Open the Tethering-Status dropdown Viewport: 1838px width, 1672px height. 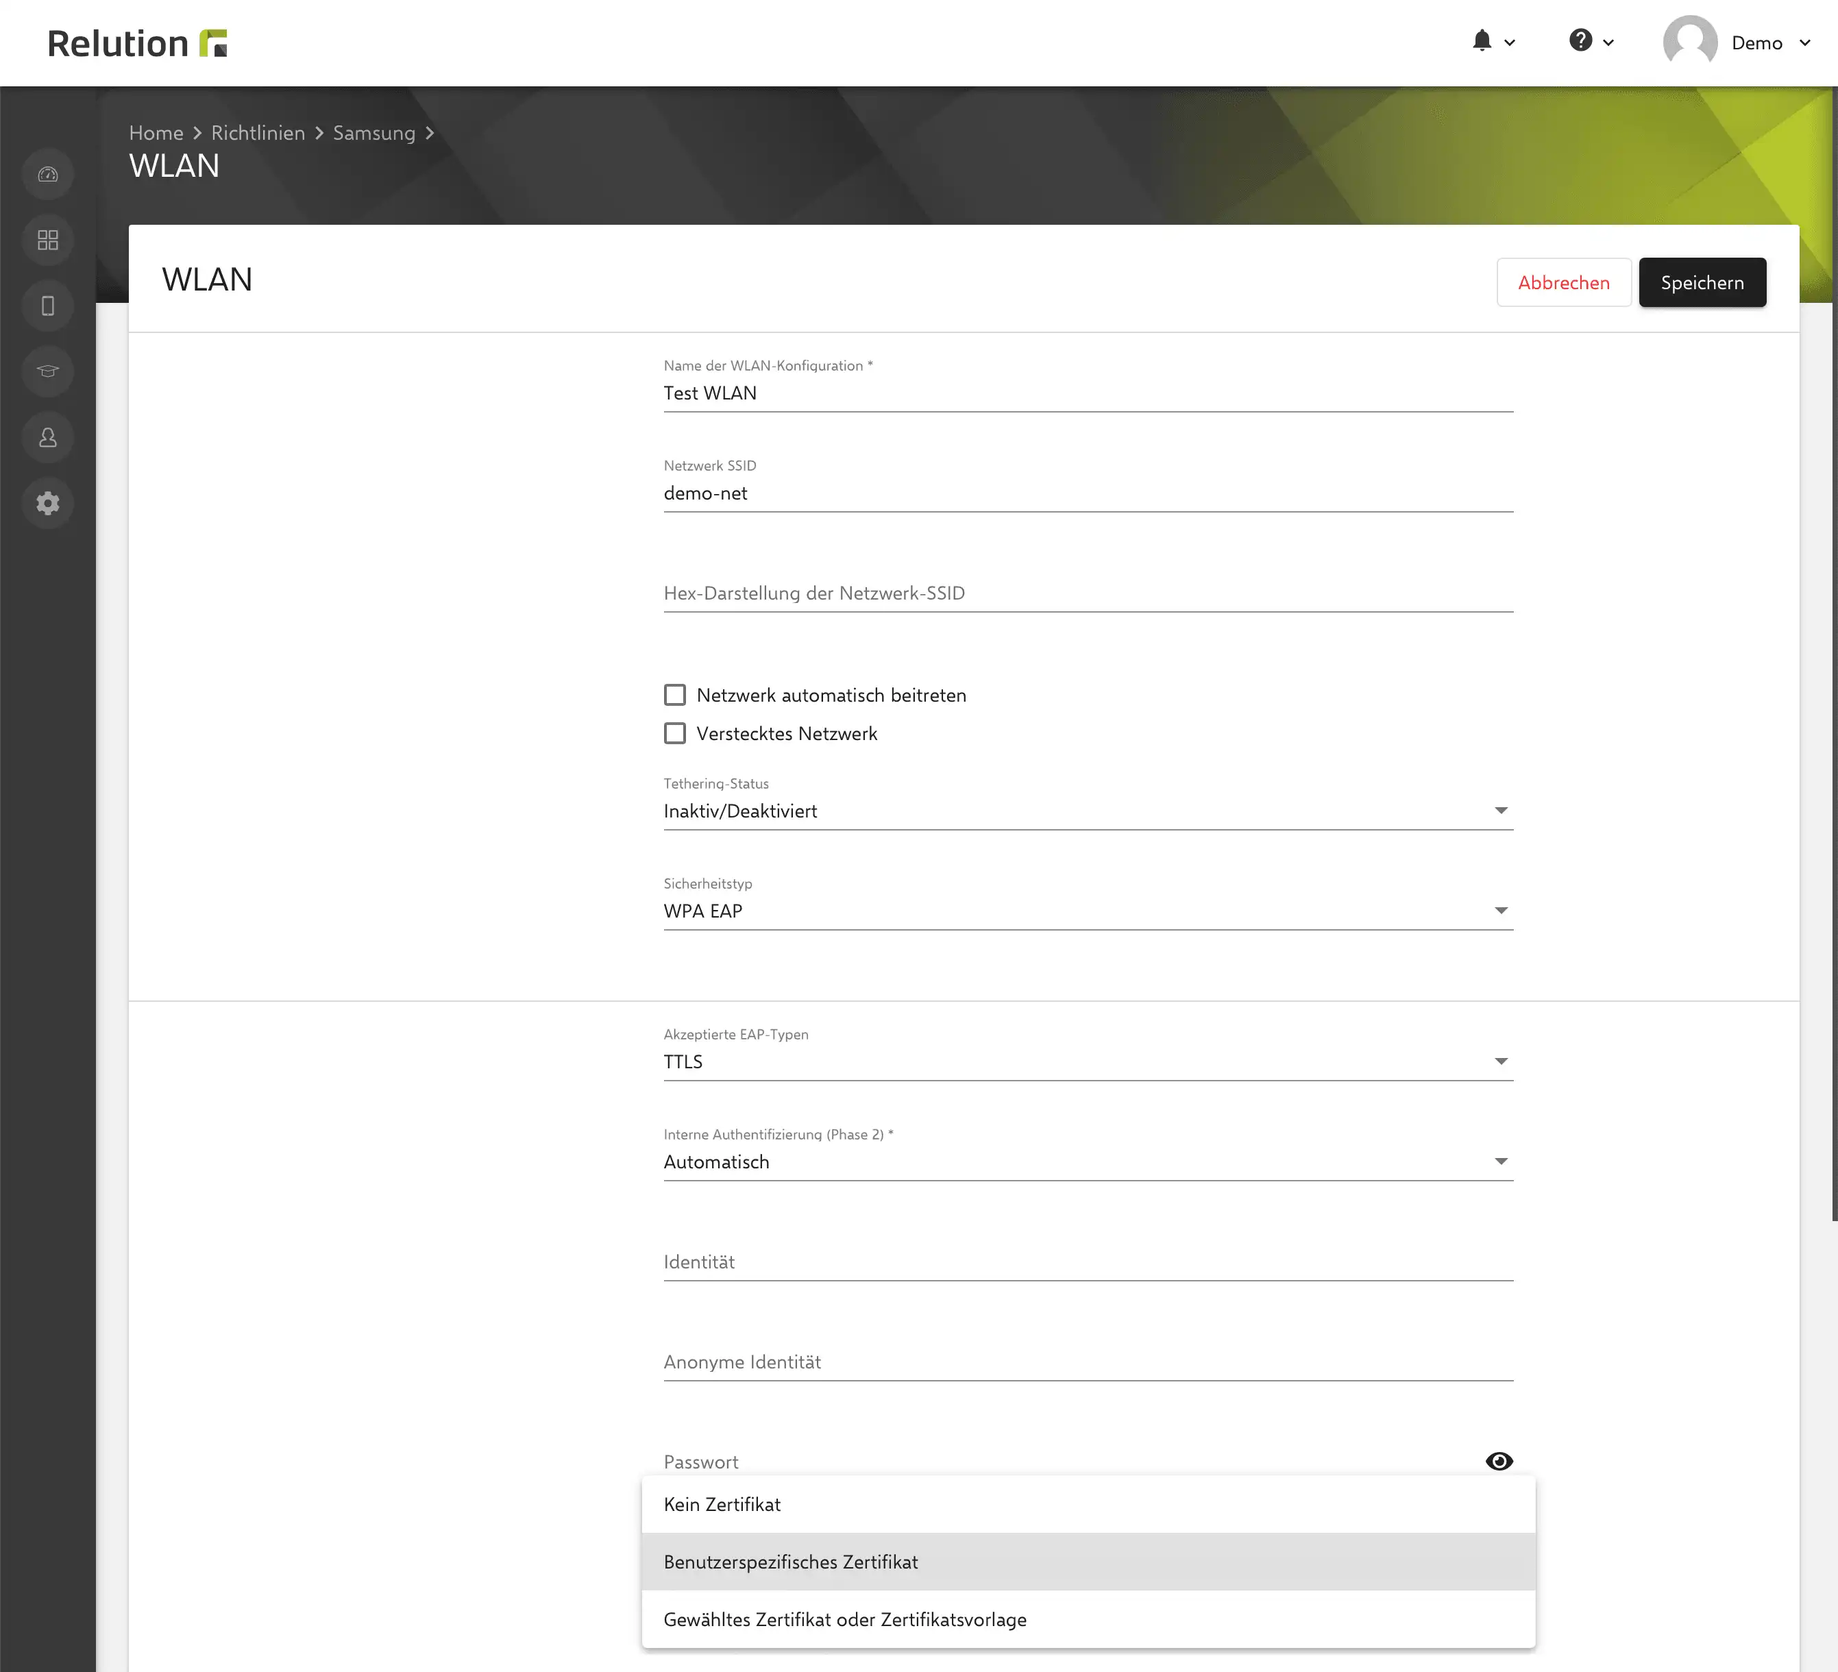1088,811
